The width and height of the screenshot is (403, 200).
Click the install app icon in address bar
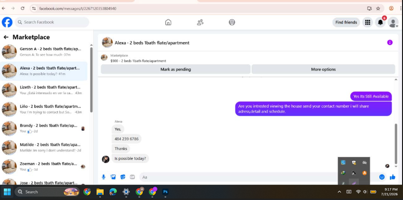369,9
